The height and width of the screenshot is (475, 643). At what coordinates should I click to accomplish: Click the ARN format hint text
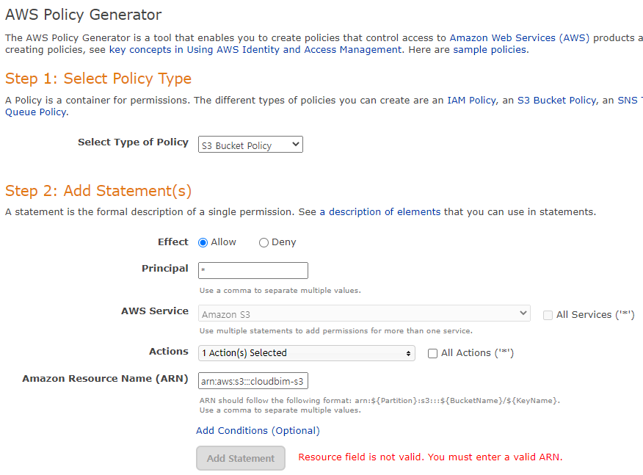click(379, 401)
